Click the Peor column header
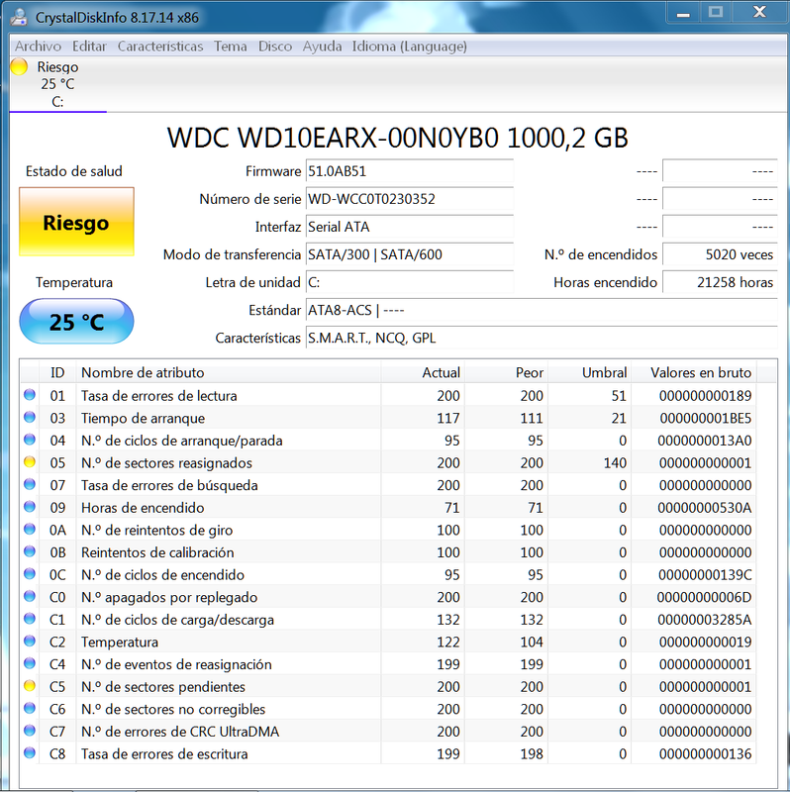This screenshot has width=790, height=792. [x=506, y=373]
